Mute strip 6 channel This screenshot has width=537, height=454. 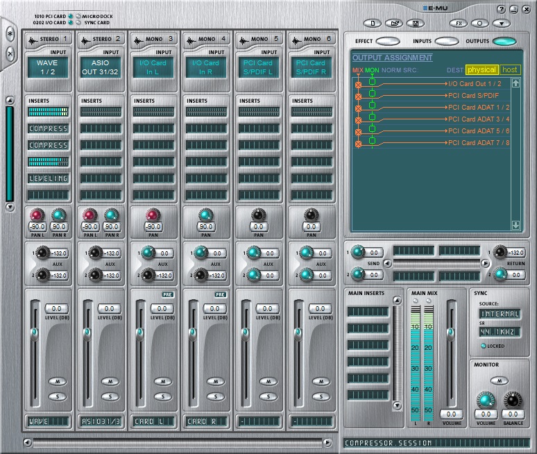(321, 381)
